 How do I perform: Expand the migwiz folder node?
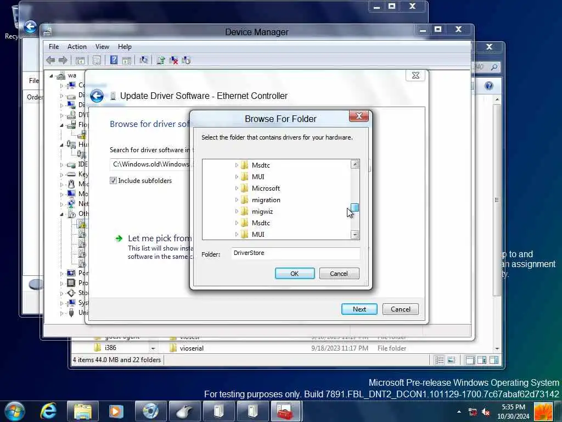tap(237, 212)
